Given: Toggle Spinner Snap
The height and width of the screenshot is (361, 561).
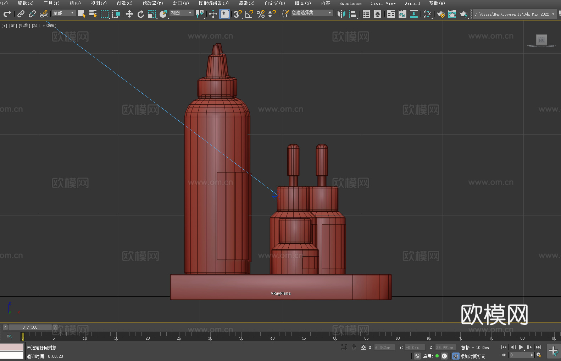Looking at the screenshot, I should coord(272,14).
